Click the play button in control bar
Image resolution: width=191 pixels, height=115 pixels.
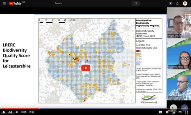(4, 112)
